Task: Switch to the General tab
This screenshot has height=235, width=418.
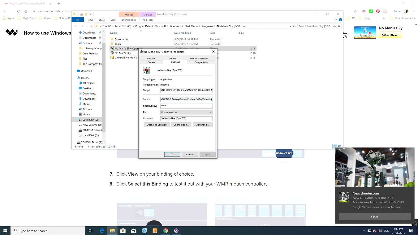Action: tap(152, 62)
